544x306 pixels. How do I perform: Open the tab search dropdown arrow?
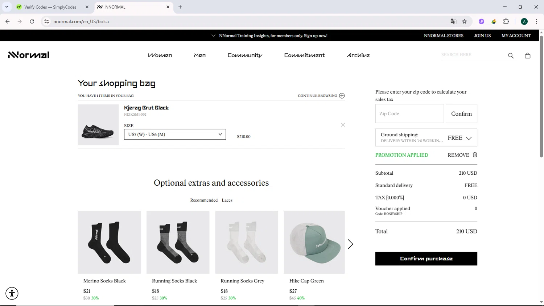7,7
